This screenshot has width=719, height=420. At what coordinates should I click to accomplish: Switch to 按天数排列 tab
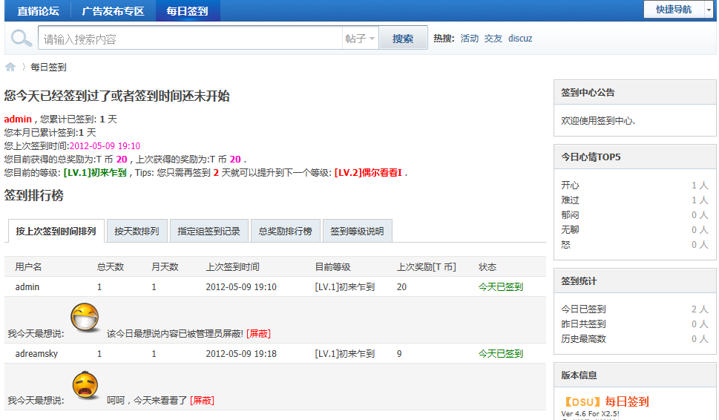click(x=137, y=231)
